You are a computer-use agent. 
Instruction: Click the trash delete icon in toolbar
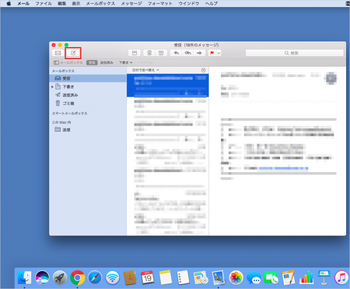pyautogui.click(x=149, y=53)
